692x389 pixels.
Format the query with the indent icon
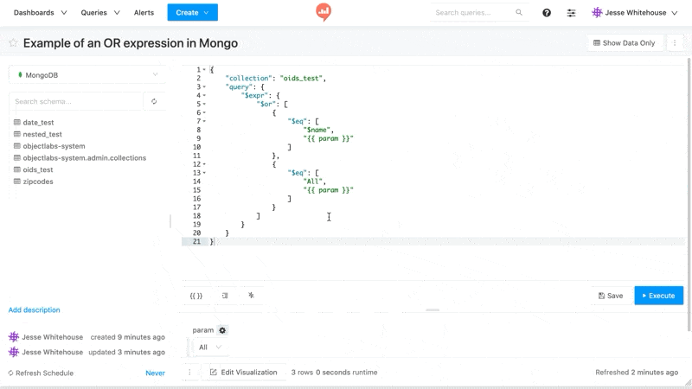[x=225, y=296]
